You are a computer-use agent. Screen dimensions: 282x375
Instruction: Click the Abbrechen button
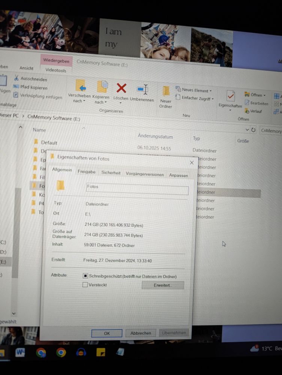[141, 333]
